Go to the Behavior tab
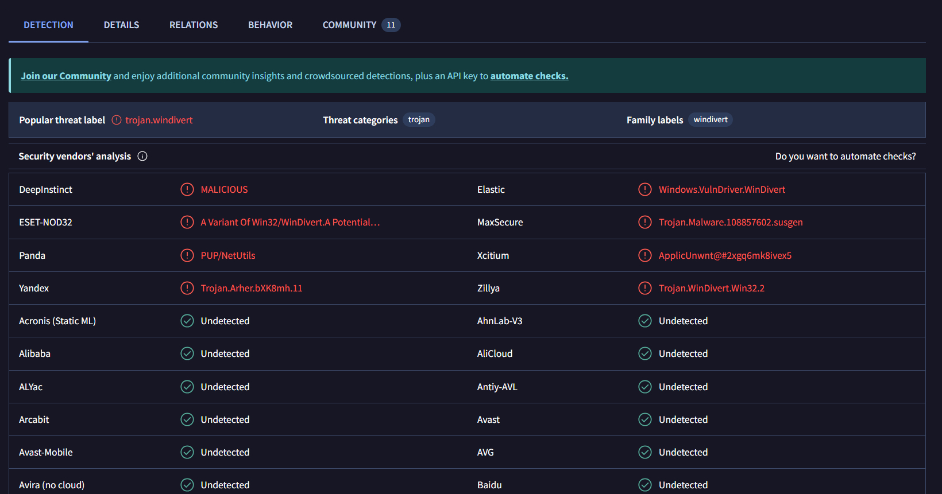Image resolution: width=942 pixels, height=494 pixels. pyautogui.click(x=270, y=25)
